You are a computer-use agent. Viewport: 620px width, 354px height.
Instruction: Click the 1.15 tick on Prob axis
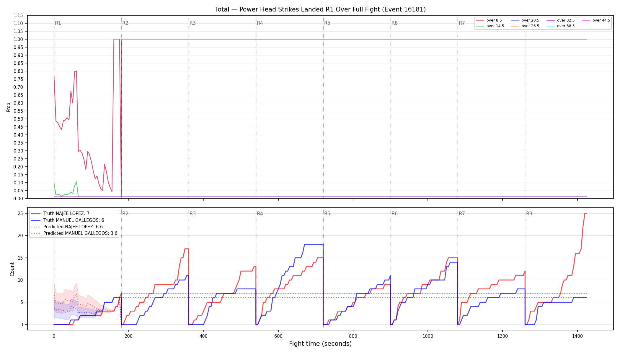(18, 16)
